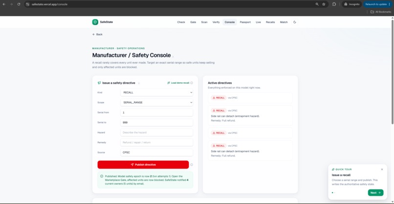This screenshot has width=394, height=204.
Task: Click the Published confirmation message text
Action: 147,180
